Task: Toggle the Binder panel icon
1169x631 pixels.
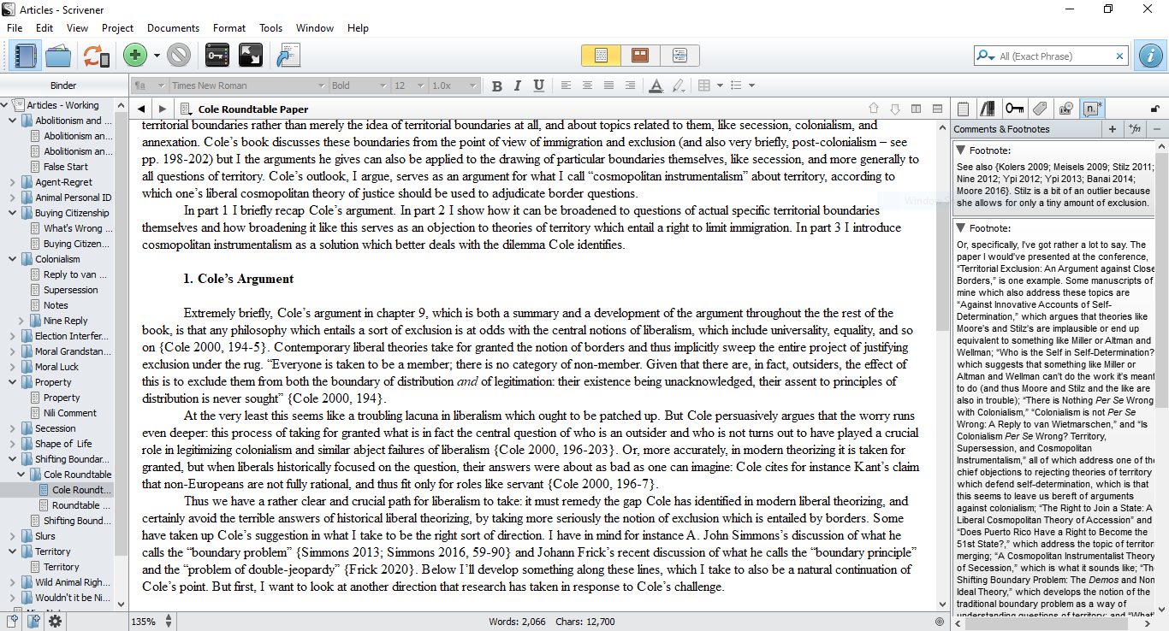Action: [24, 56]
